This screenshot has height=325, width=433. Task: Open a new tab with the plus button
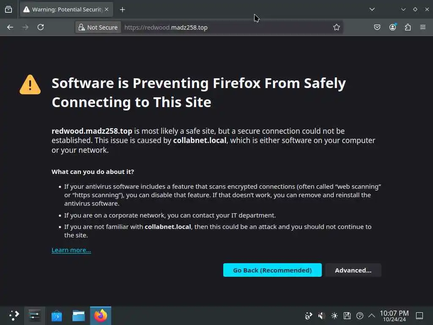(122, 10)
